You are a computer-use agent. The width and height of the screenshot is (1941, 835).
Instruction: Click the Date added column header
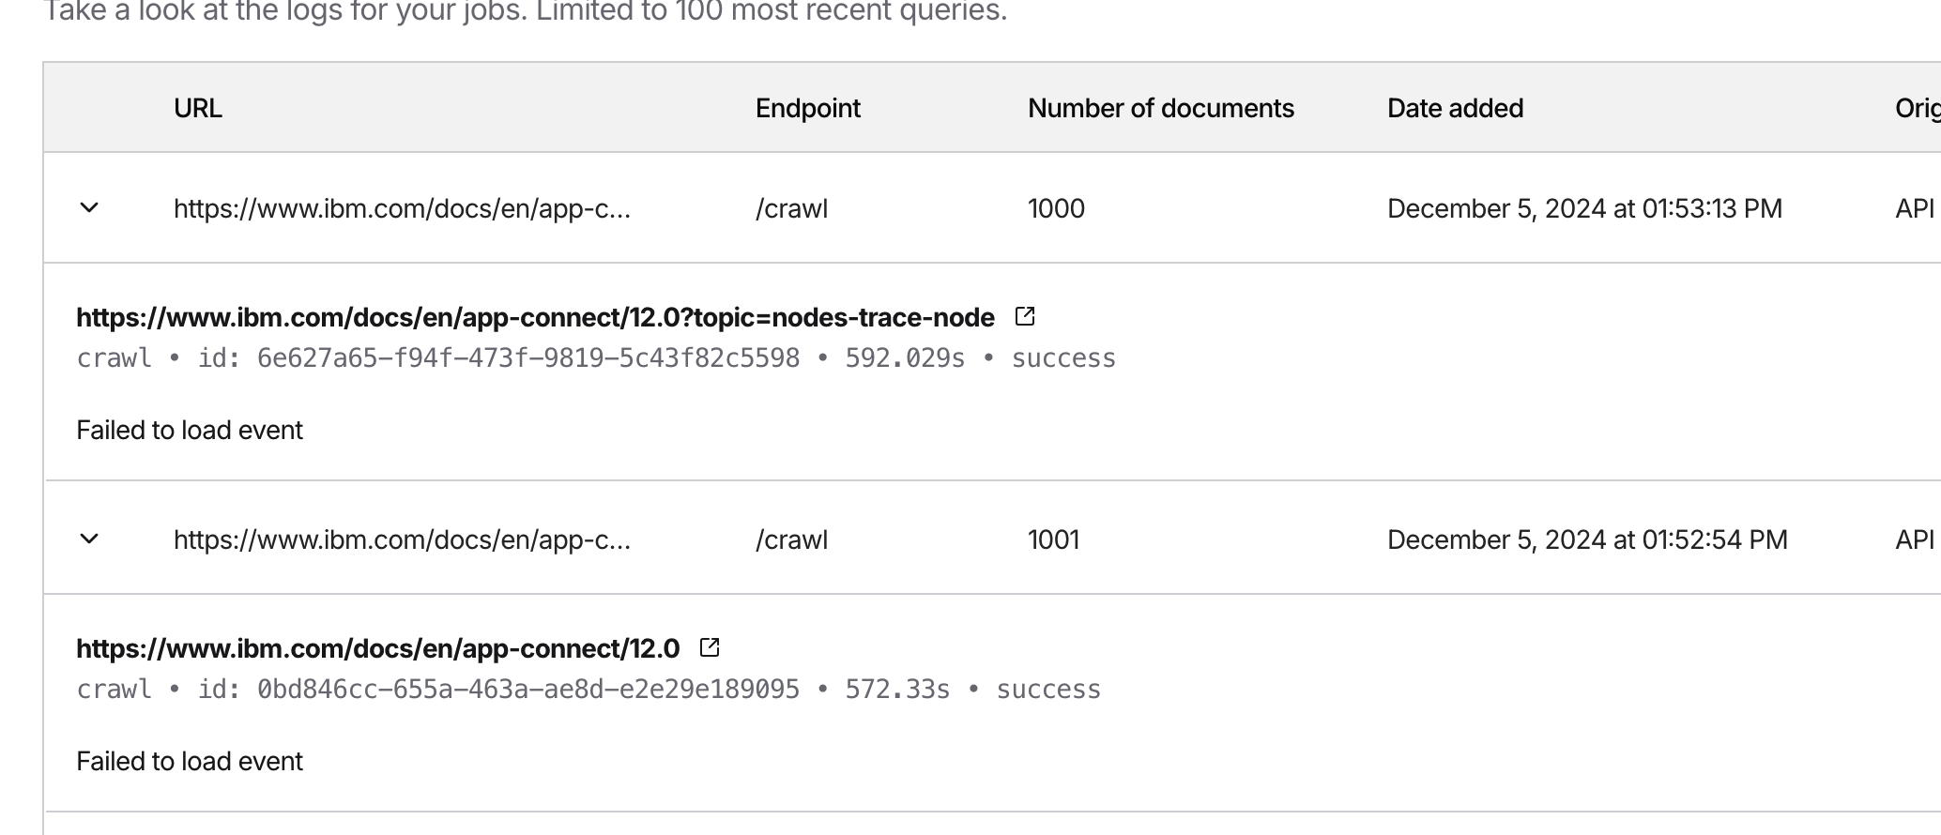(1455, 109)
